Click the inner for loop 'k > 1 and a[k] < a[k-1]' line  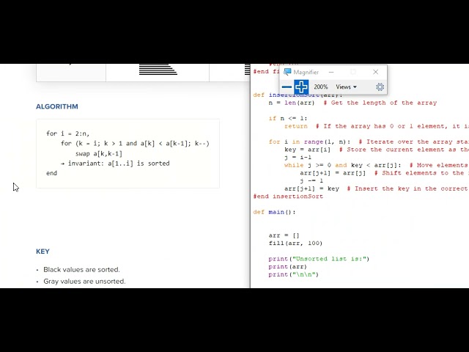(x=135, y=144)
